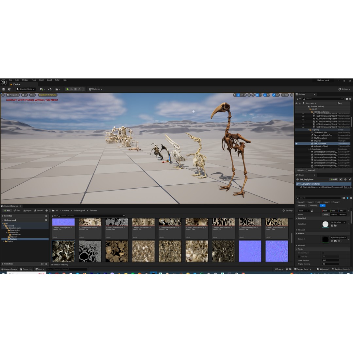Start Play in Editor with green arrow
353x353 pixels.
tap(67, 89)
